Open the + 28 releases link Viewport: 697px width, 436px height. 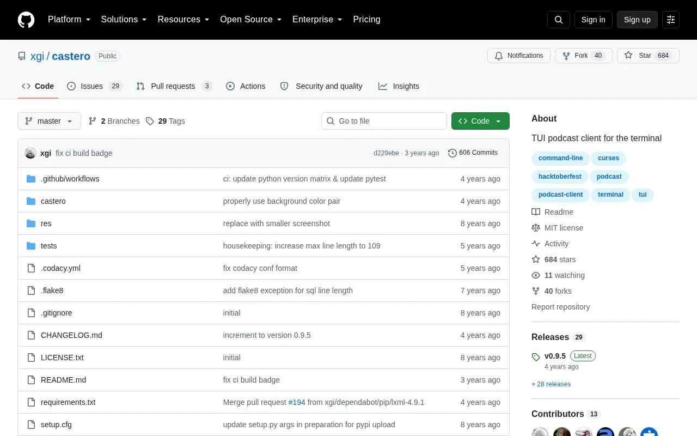551,384
